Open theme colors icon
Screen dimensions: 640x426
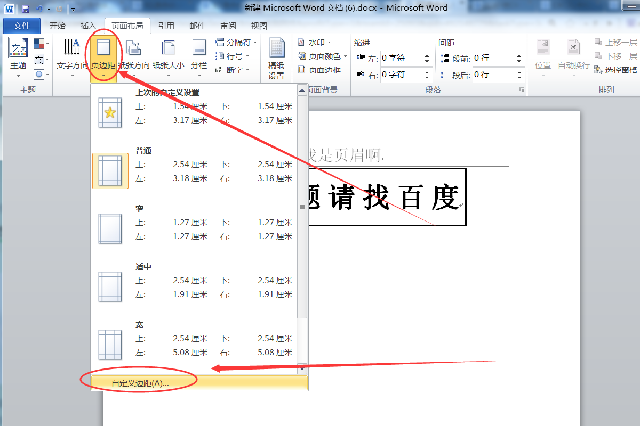(x=41, y=44)
